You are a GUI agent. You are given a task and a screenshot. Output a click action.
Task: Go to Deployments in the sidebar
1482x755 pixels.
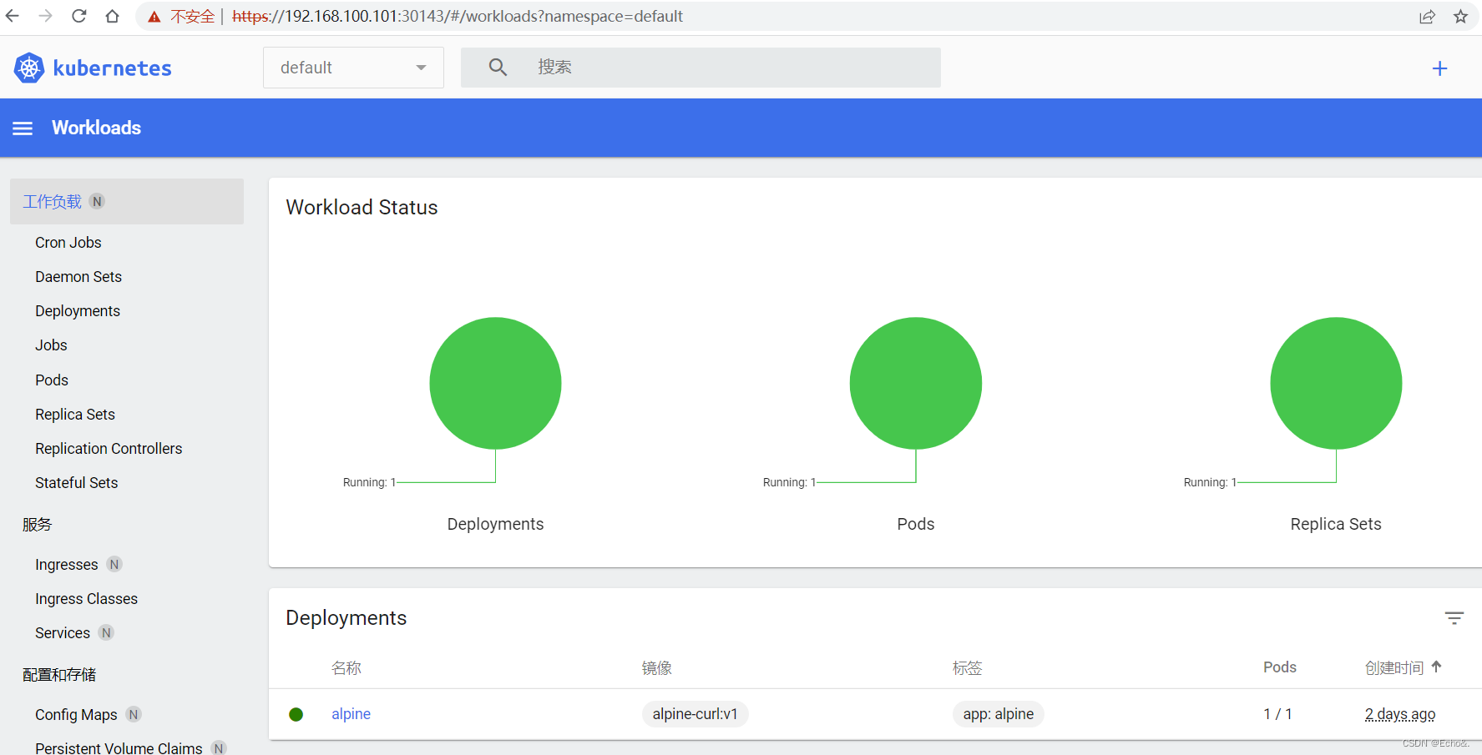[78, 311]
